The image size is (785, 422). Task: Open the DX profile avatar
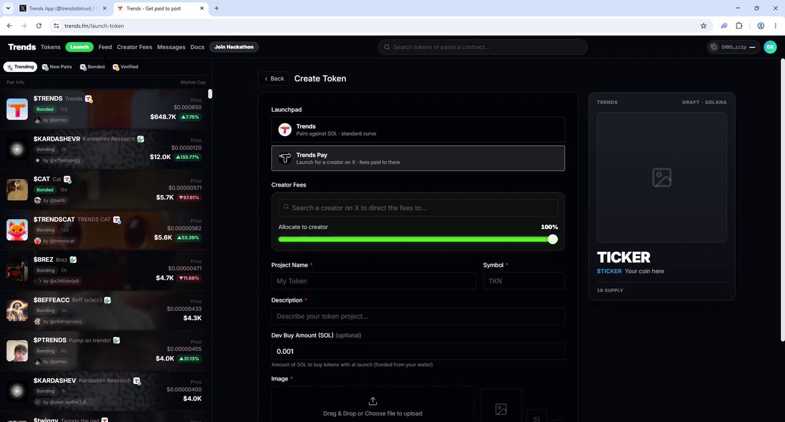pyautogui.click(x=770, y=47)
